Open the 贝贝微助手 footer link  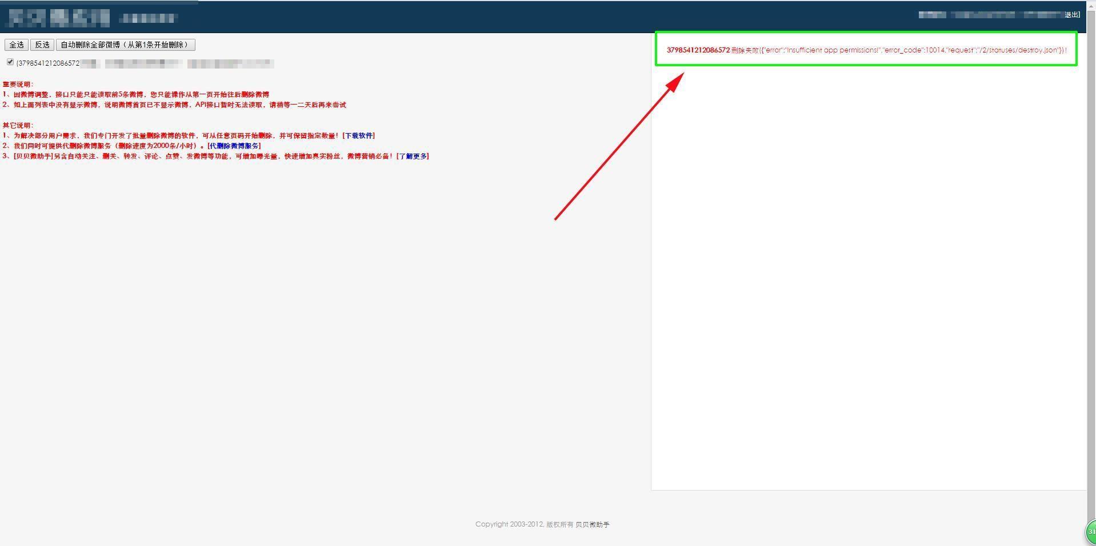(592, 524)
